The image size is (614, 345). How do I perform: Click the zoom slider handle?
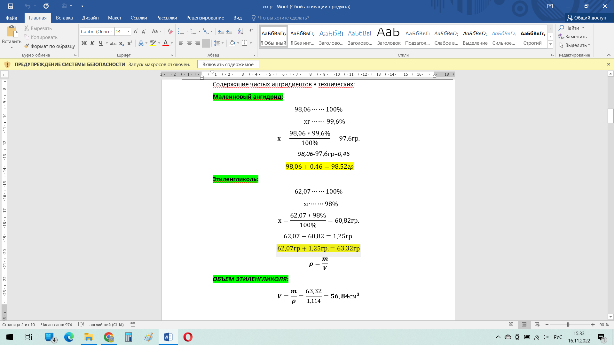pyautogui.click(x=568, y=325)
